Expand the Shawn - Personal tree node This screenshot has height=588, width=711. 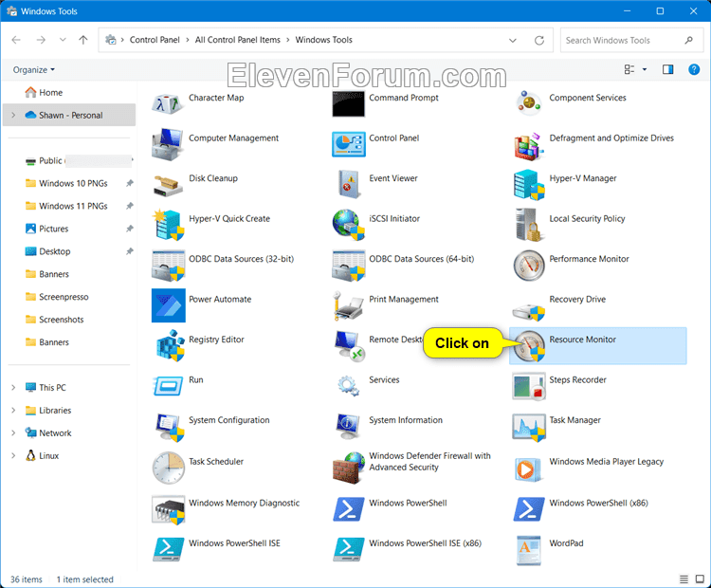[x=13, y=116]
